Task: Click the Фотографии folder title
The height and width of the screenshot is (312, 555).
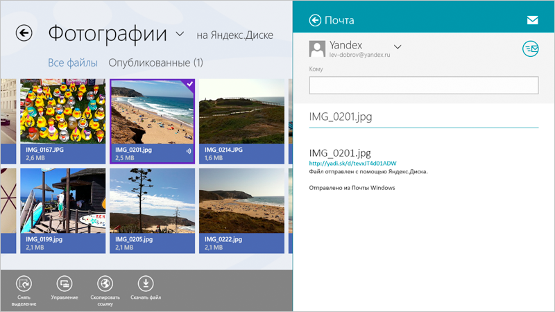Action: coord(108,34)
